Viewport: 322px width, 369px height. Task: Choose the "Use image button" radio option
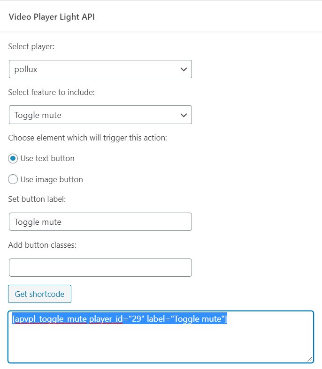tap(13, 179)
